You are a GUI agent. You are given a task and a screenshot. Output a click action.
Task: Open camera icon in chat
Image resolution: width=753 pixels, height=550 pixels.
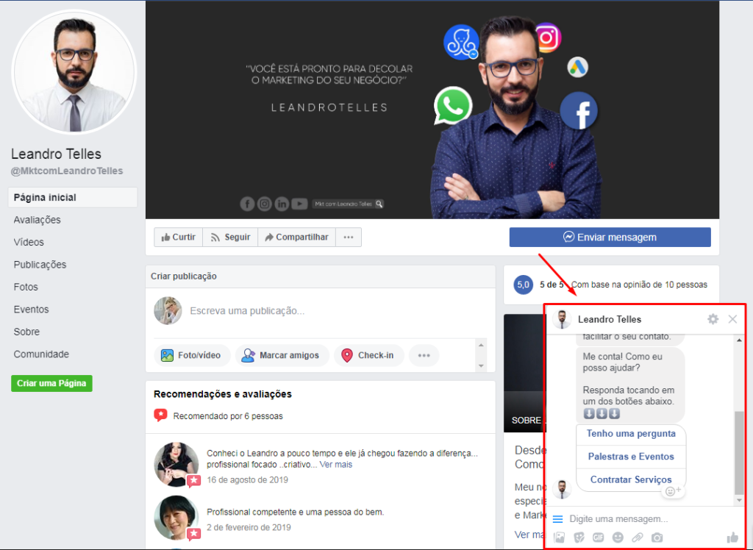657,537
